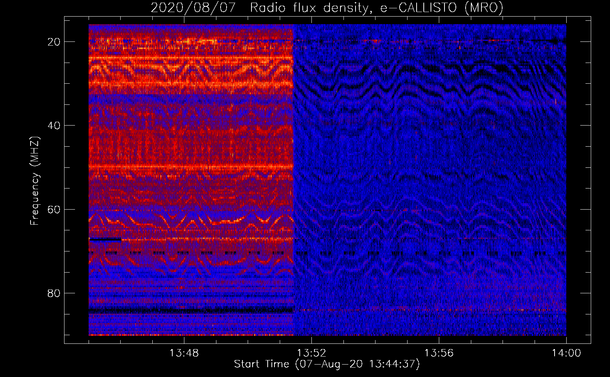Click the 13:56 time tick label

pos(439,353)
